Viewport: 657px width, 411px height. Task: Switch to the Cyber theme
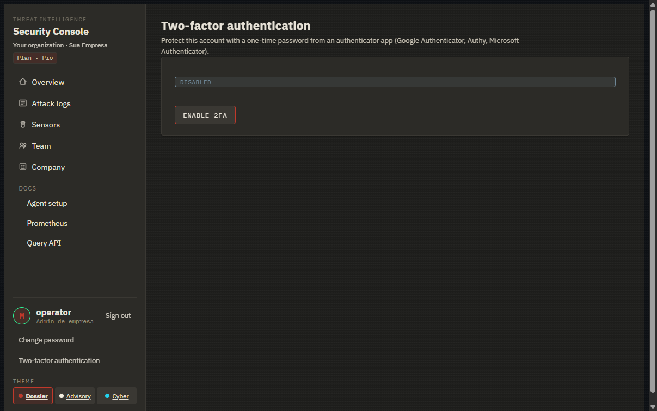(x=116, y=396)
